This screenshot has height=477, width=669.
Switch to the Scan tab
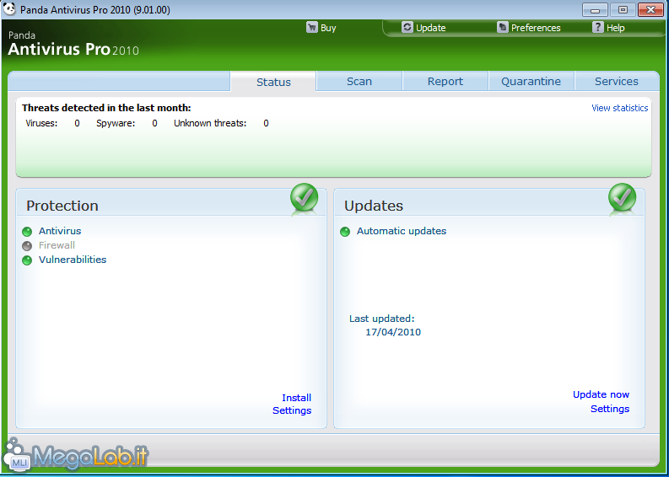359,81
